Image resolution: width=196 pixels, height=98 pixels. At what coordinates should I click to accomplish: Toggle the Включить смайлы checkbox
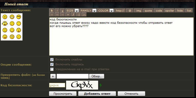52,60
